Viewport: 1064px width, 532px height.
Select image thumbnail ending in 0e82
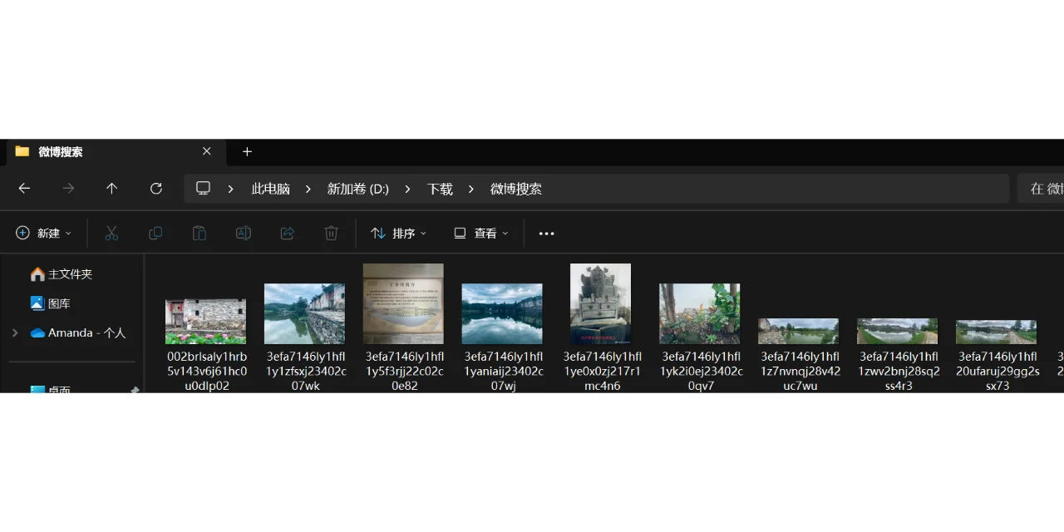(x=403, y=303)
